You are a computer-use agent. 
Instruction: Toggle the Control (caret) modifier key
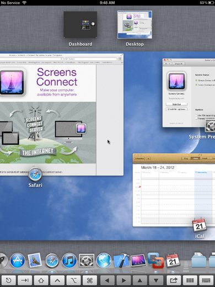57,280
